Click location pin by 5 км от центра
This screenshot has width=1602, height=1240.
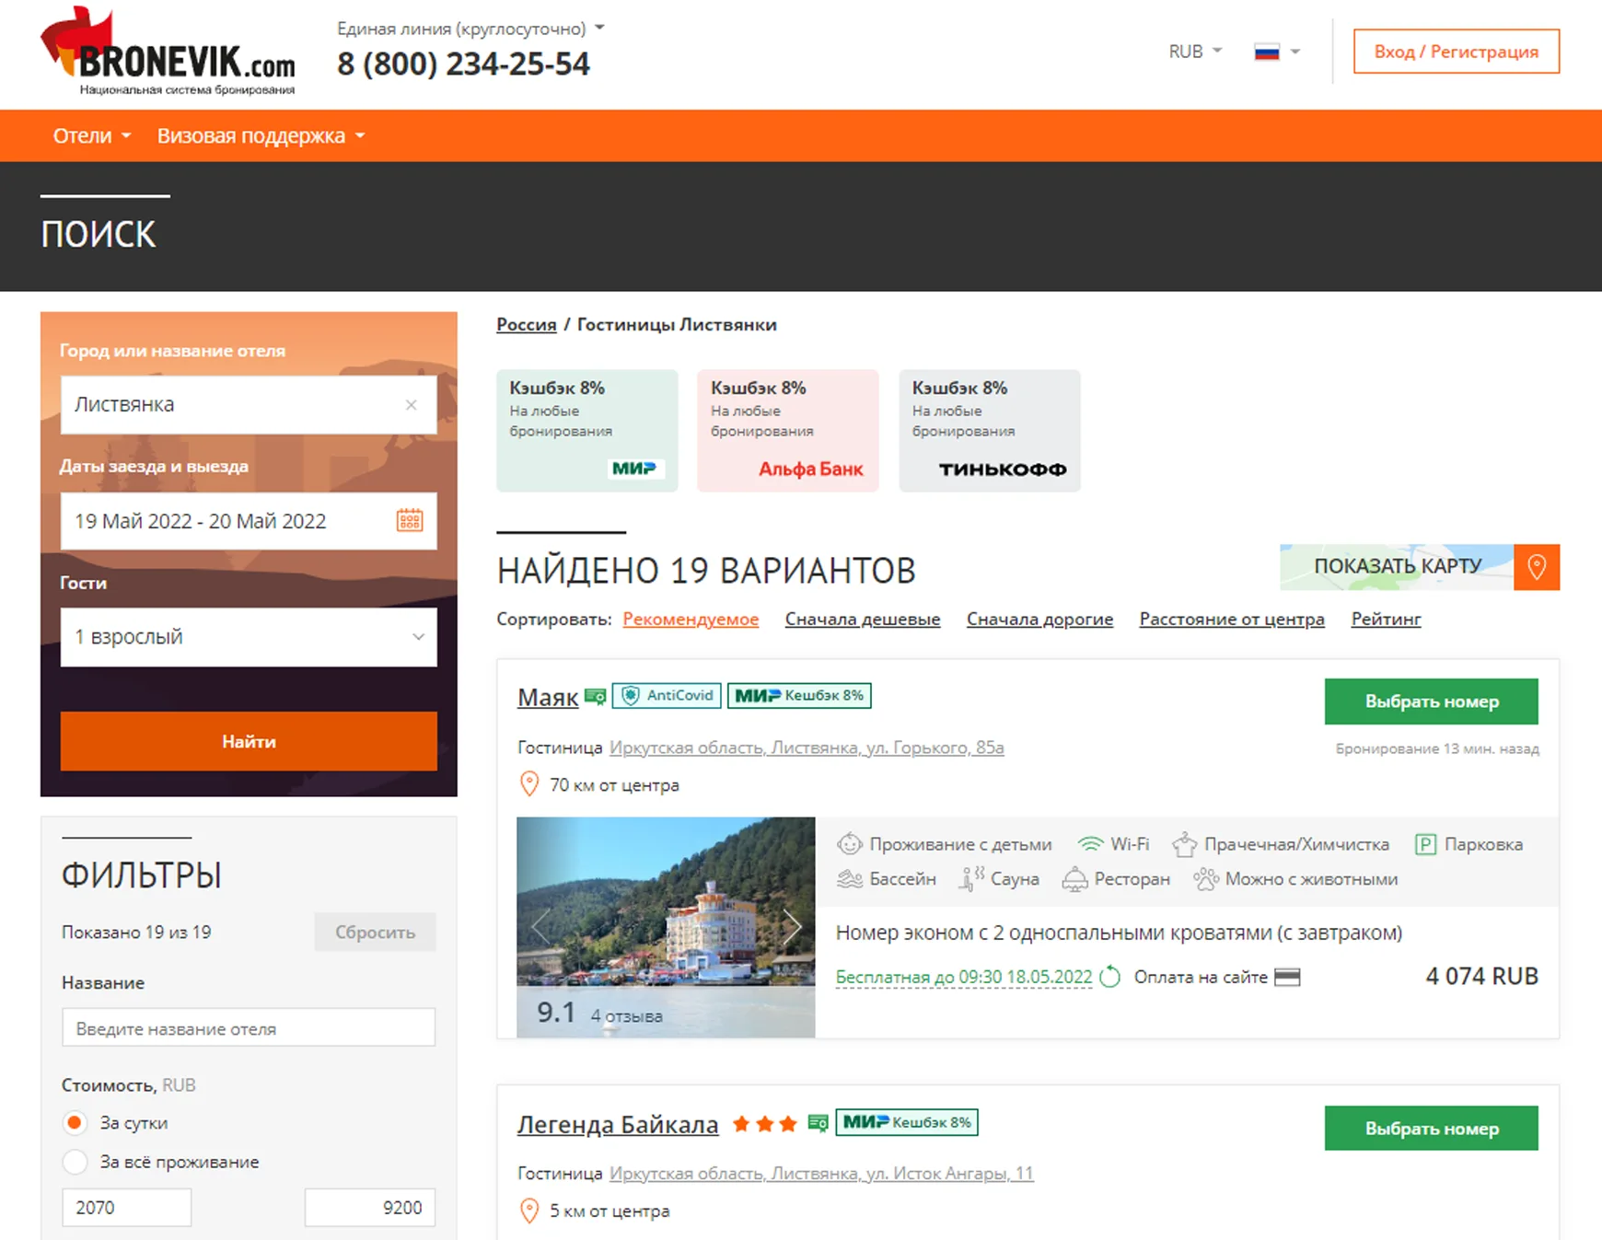click(529, 1211)
